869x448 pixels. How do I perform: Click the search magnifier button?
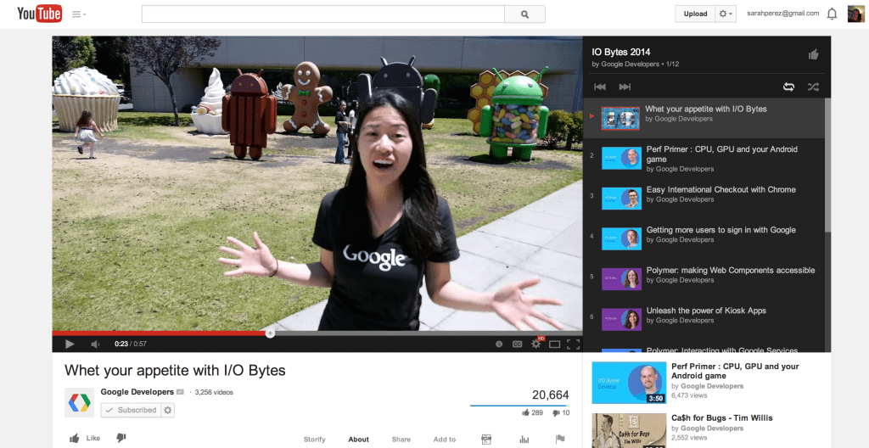524,14
